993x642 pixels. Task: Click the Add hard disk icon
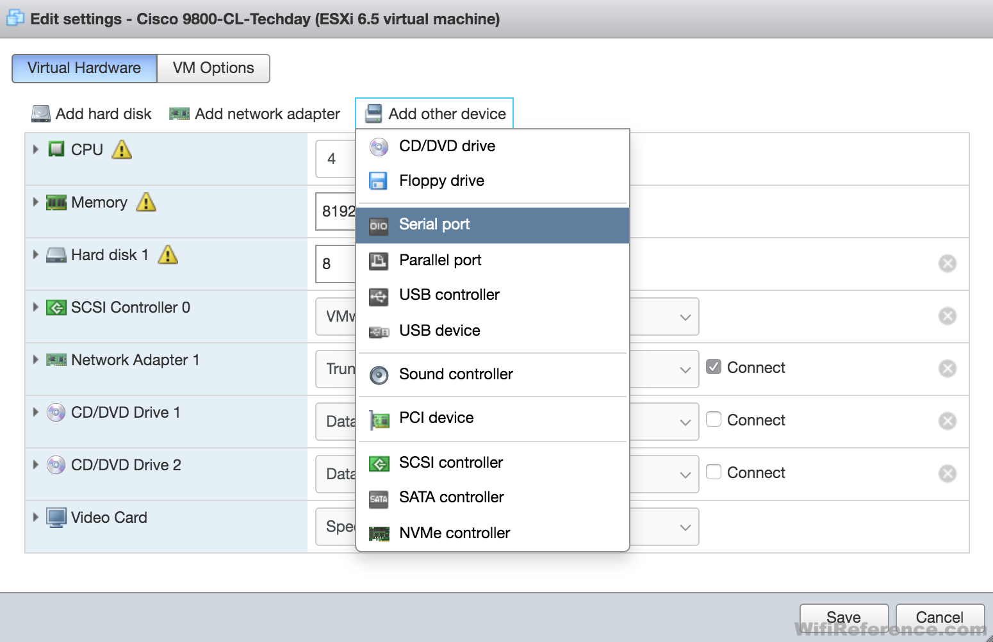41,114
